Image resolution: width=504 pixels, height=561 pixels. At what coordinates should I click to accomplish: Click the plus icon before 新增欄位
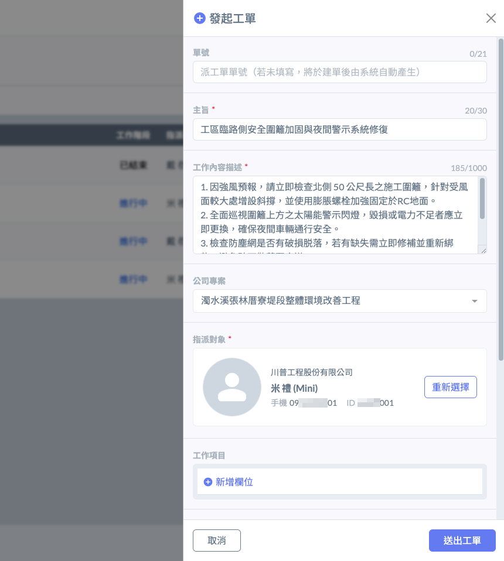(207, 482)
